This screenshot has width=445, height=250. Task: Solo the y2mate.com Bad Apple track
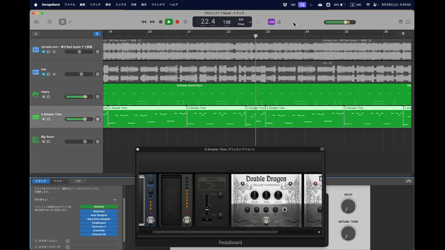[x=49, y=52]
